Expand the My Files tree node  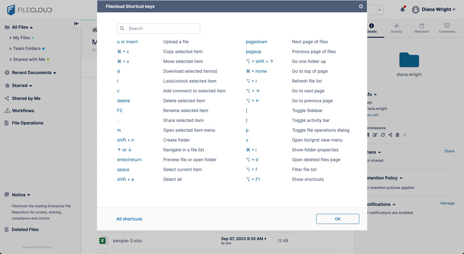pos(10,38)
